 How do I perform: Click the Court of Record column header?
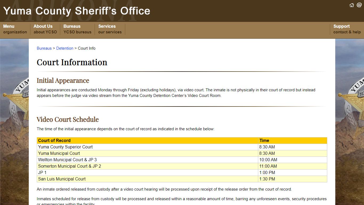[x=147, y=141]
